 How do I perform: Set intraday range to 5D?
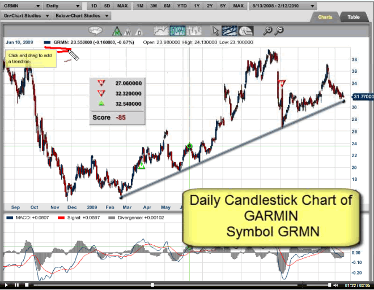tap(107, 6)
